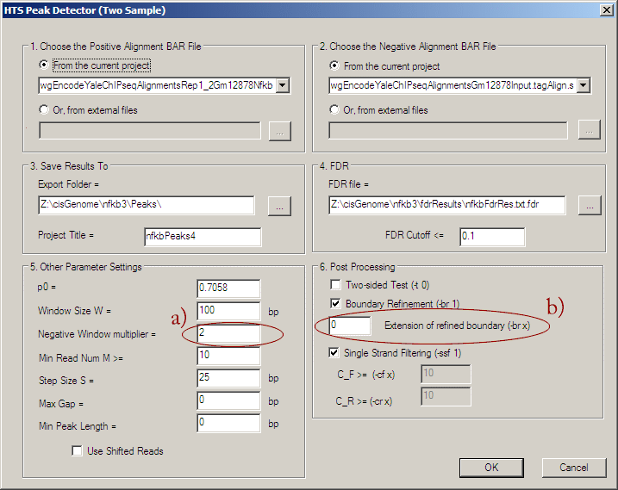The image size is (618, 490).
Task: Edit the FDR Cutoff value field
Action: tap(491, 237)
